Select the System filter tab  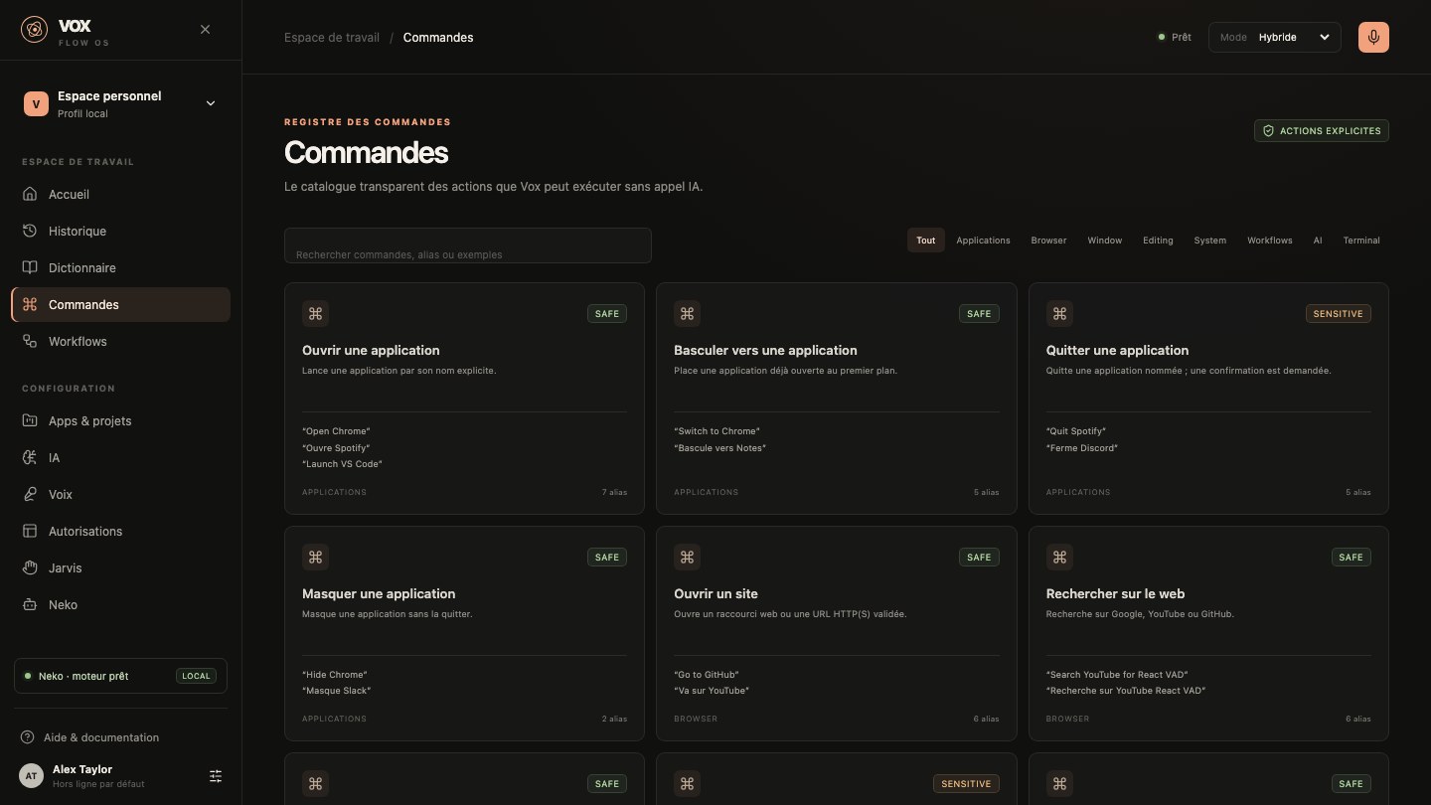pos(1209,241)
